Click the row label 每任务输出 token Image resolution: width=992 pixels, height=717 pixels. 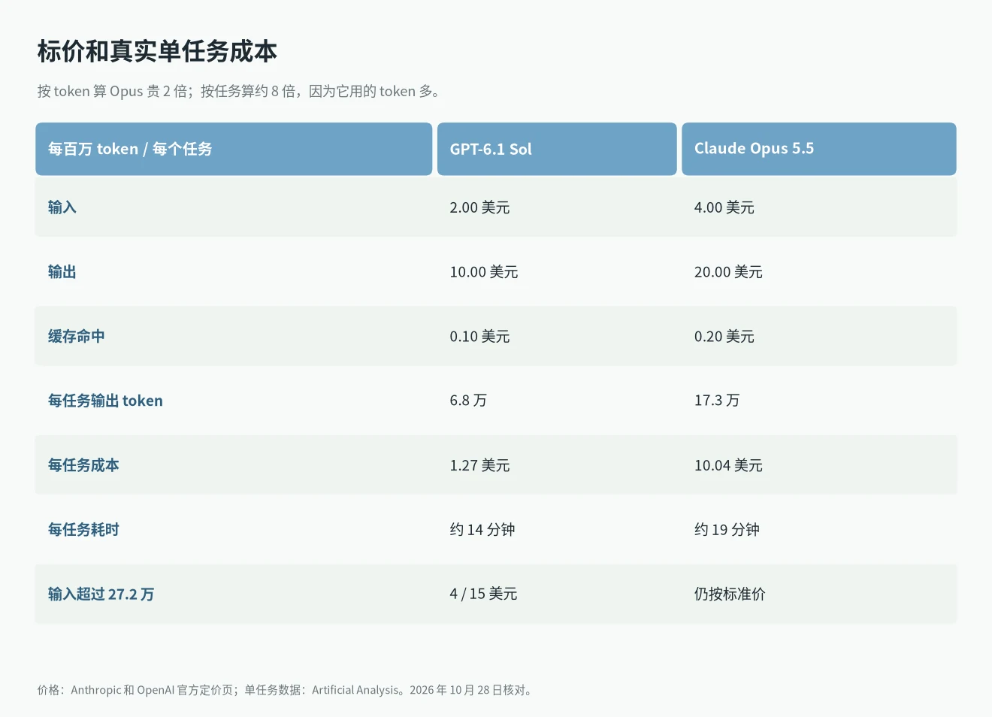tap(105, 401)
